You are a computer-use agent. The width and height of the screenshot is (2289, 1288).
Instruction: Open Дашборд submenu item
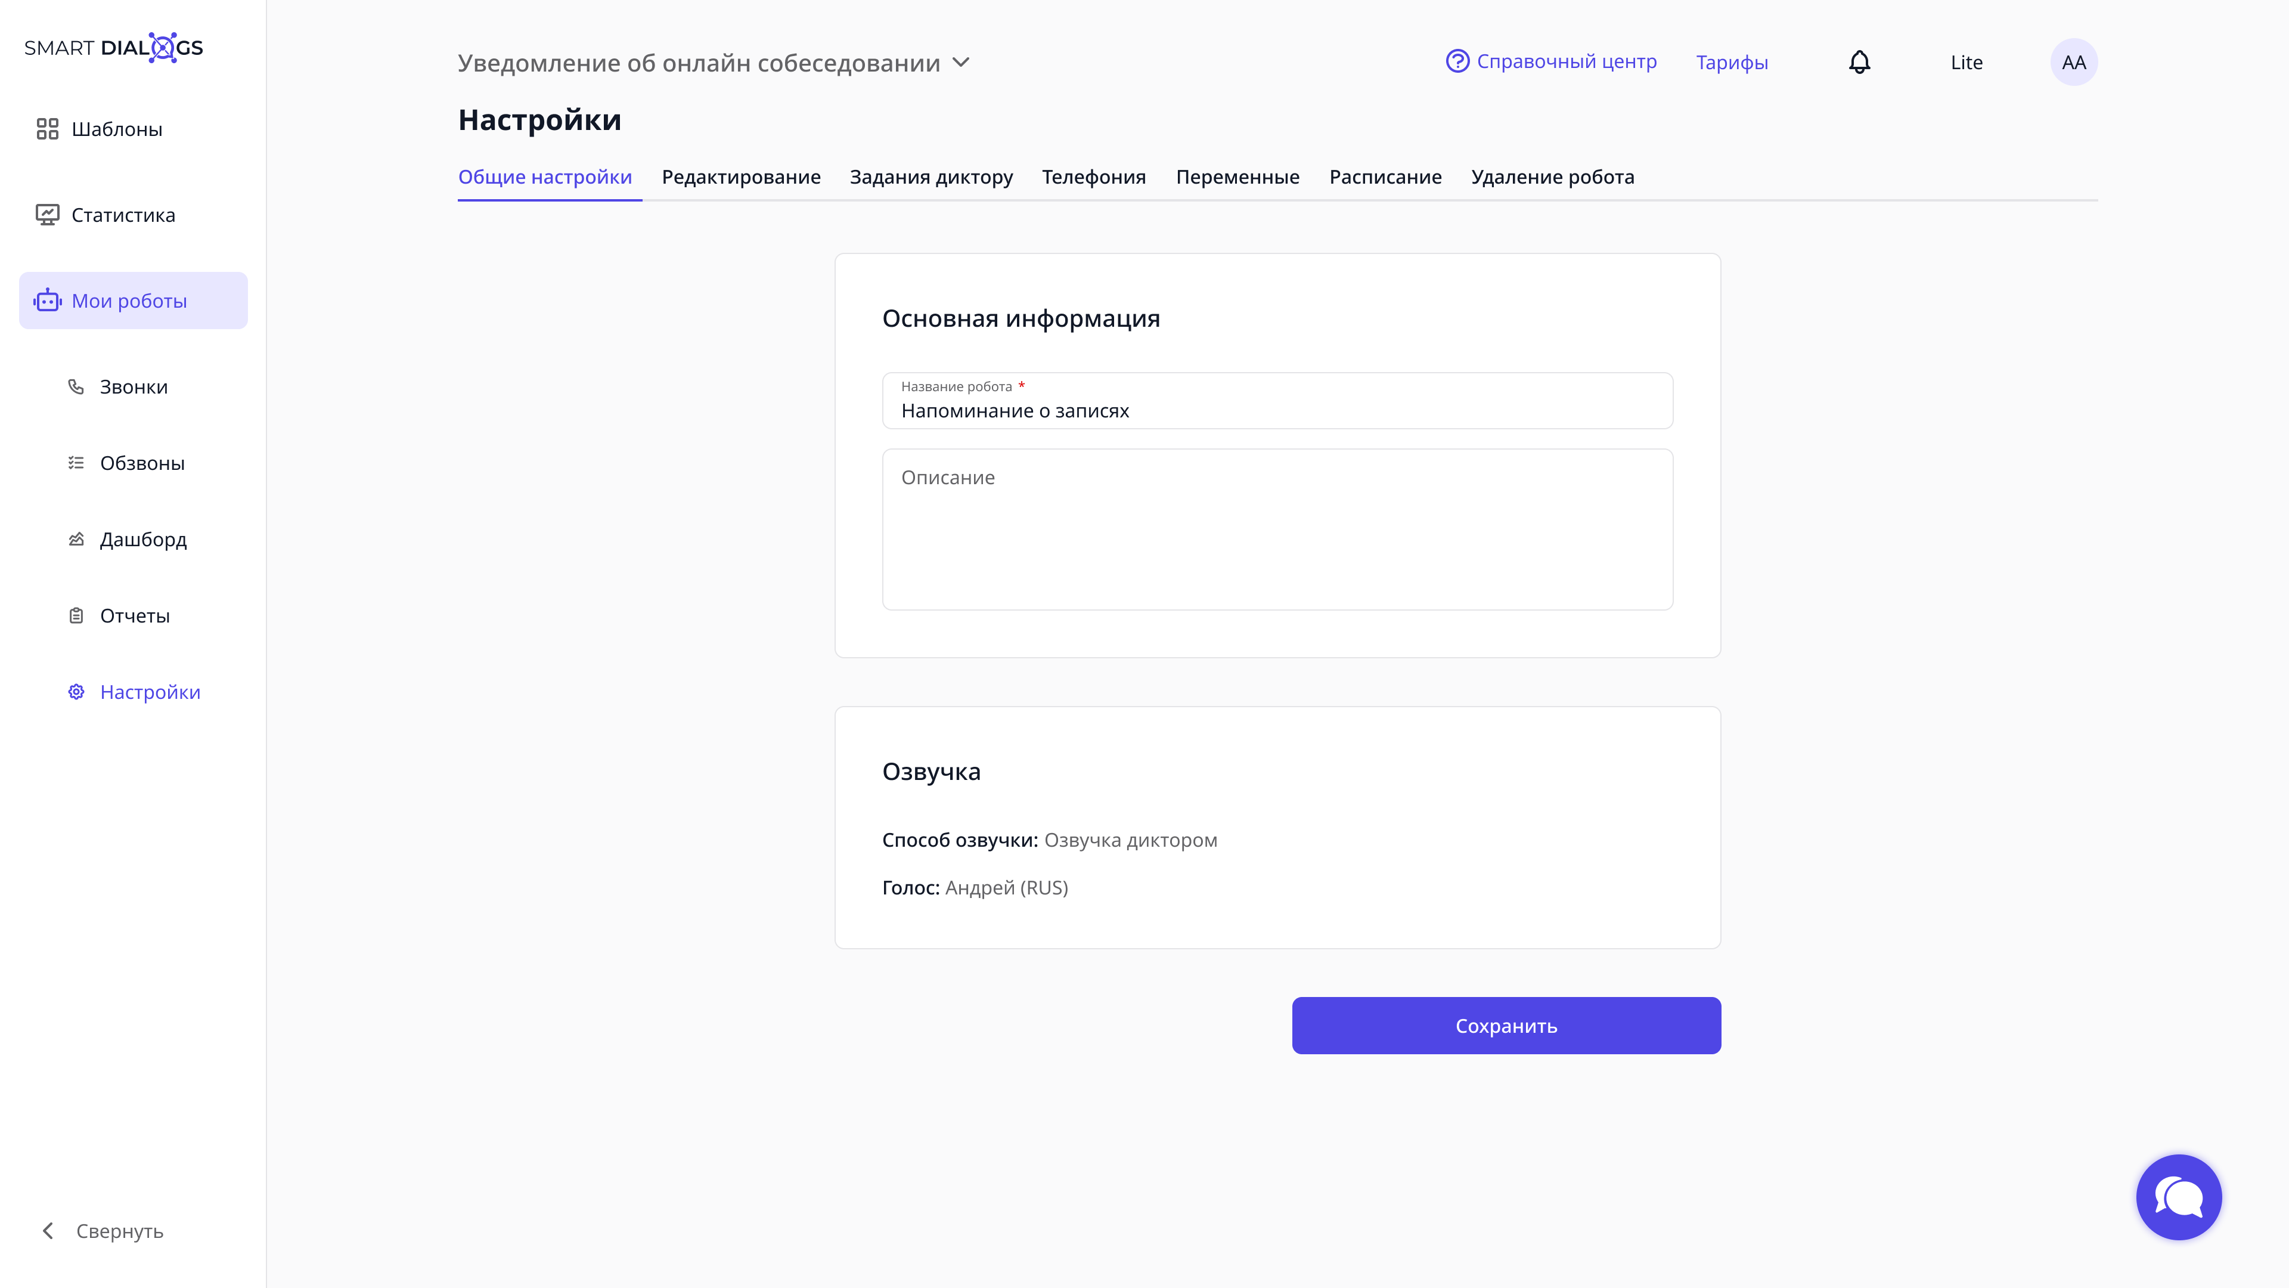click(143, 540)
